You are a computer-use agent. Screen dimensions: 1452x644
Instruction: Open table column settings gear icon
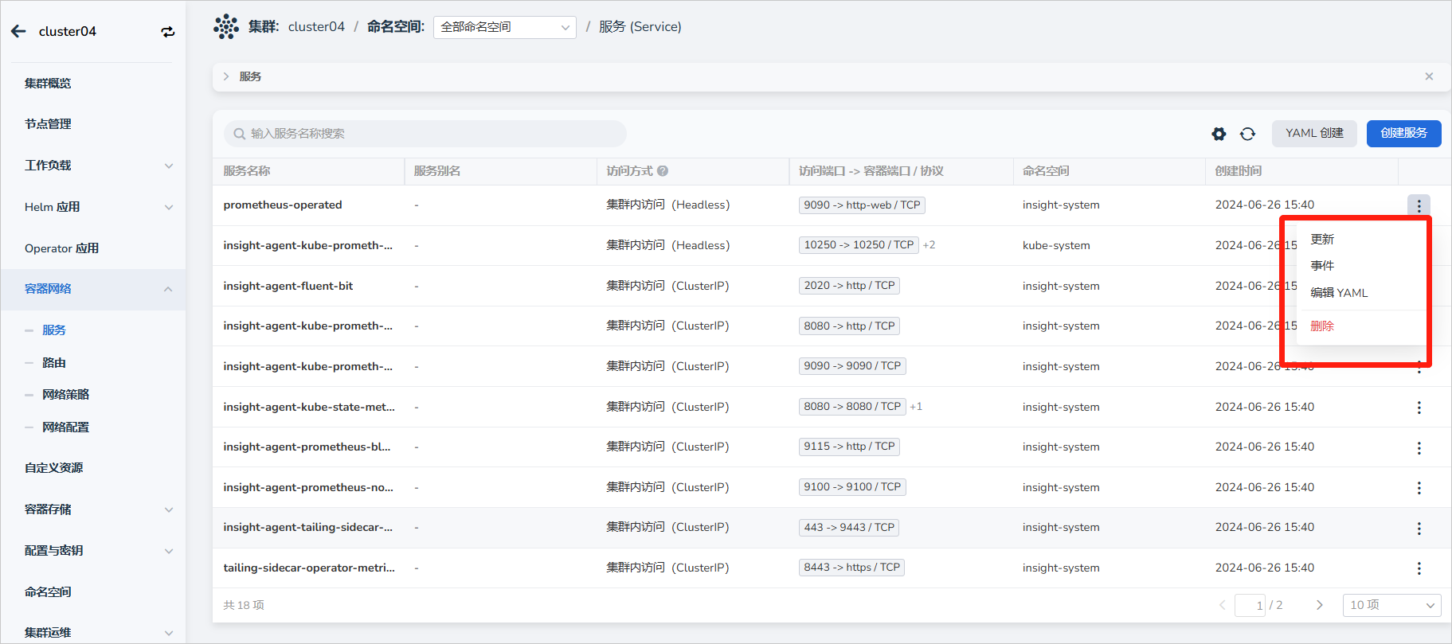coord(1219,134)
